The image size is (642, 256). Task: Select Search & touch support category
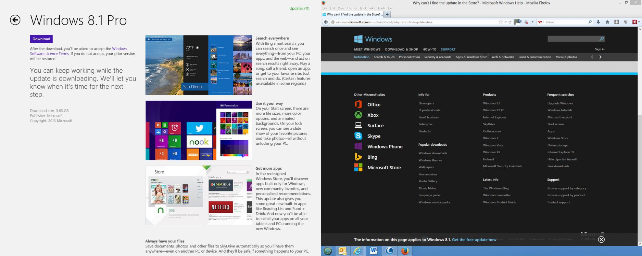point(384,57)
